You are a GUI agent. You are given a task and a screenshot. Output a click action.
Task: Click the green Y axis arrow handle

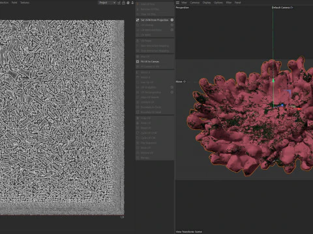273,81
